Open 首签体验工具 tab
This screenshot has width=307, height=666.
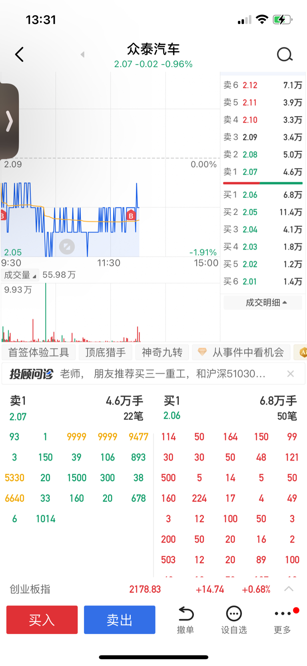38,352
